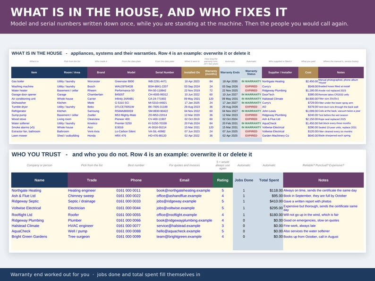Click the 'Name' header in trust table
Viewport: 375px width, 281px height.
pos(39,180)
